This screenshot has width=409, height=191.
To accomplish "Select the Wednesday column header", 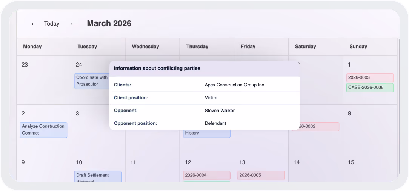I will [x=145, y=47].
